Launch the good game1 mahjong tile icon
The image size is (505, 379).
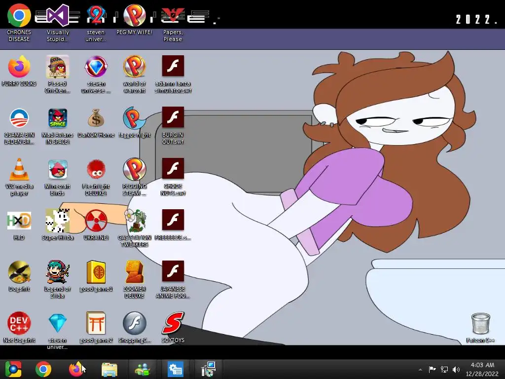pos(96,272)
